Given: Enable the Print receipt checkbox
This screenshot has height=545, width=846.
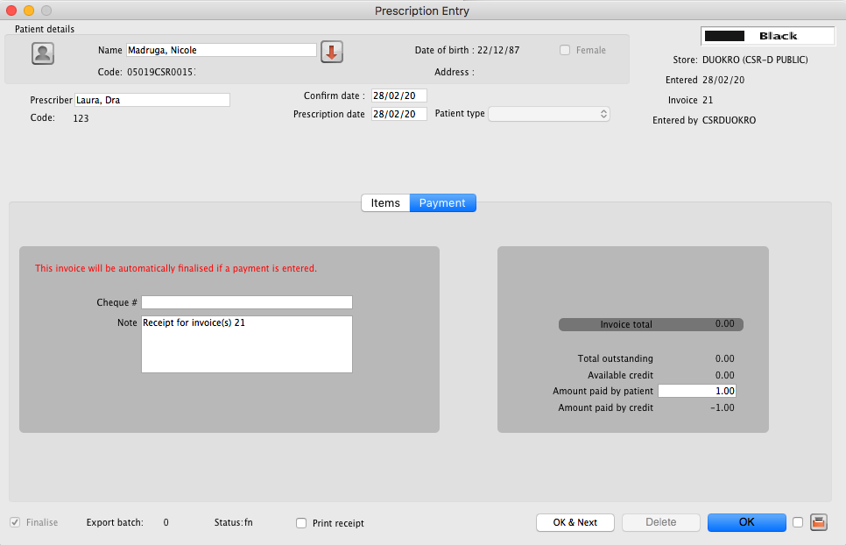Looking at the screenshot, I should [x=301, y=523].
